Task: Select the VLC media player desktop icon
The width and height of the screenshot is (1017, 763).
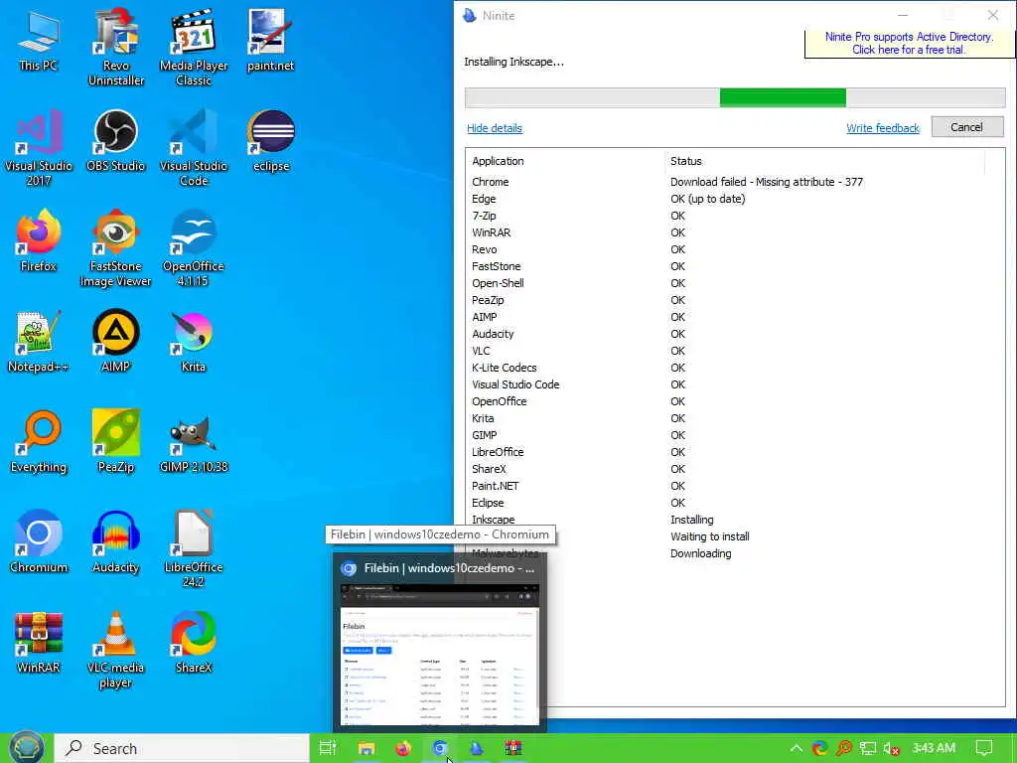Action: tap(116, 650)
